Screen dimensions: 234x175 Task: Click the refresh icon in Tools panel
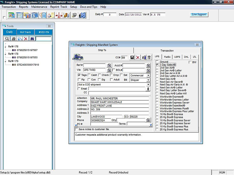[20, 39]
